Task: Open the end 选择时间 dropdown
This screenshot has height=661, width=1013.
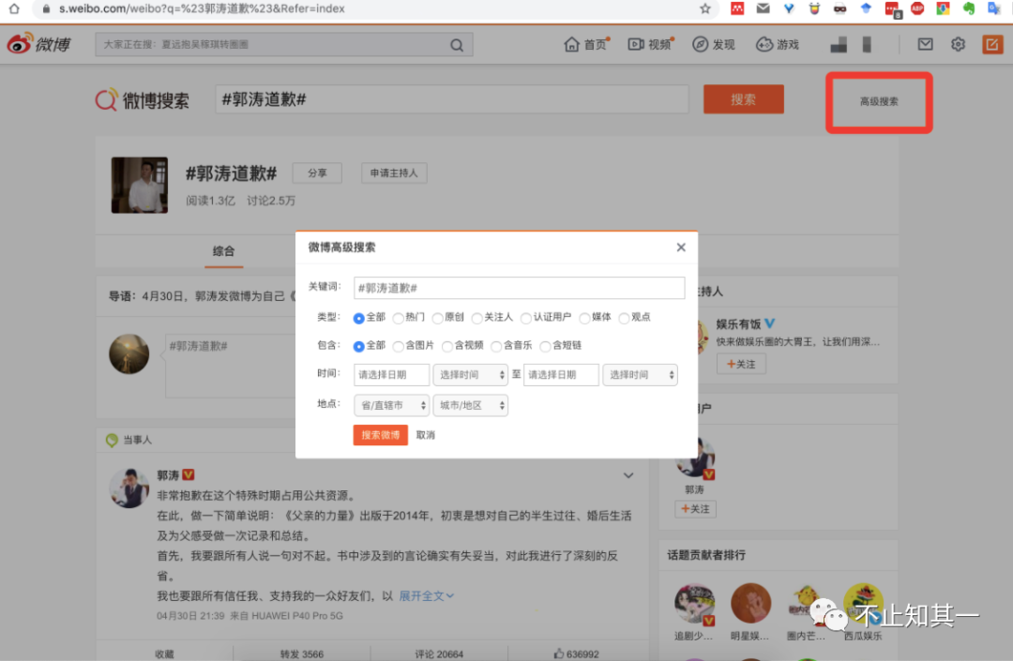Action: coord(641,375)
